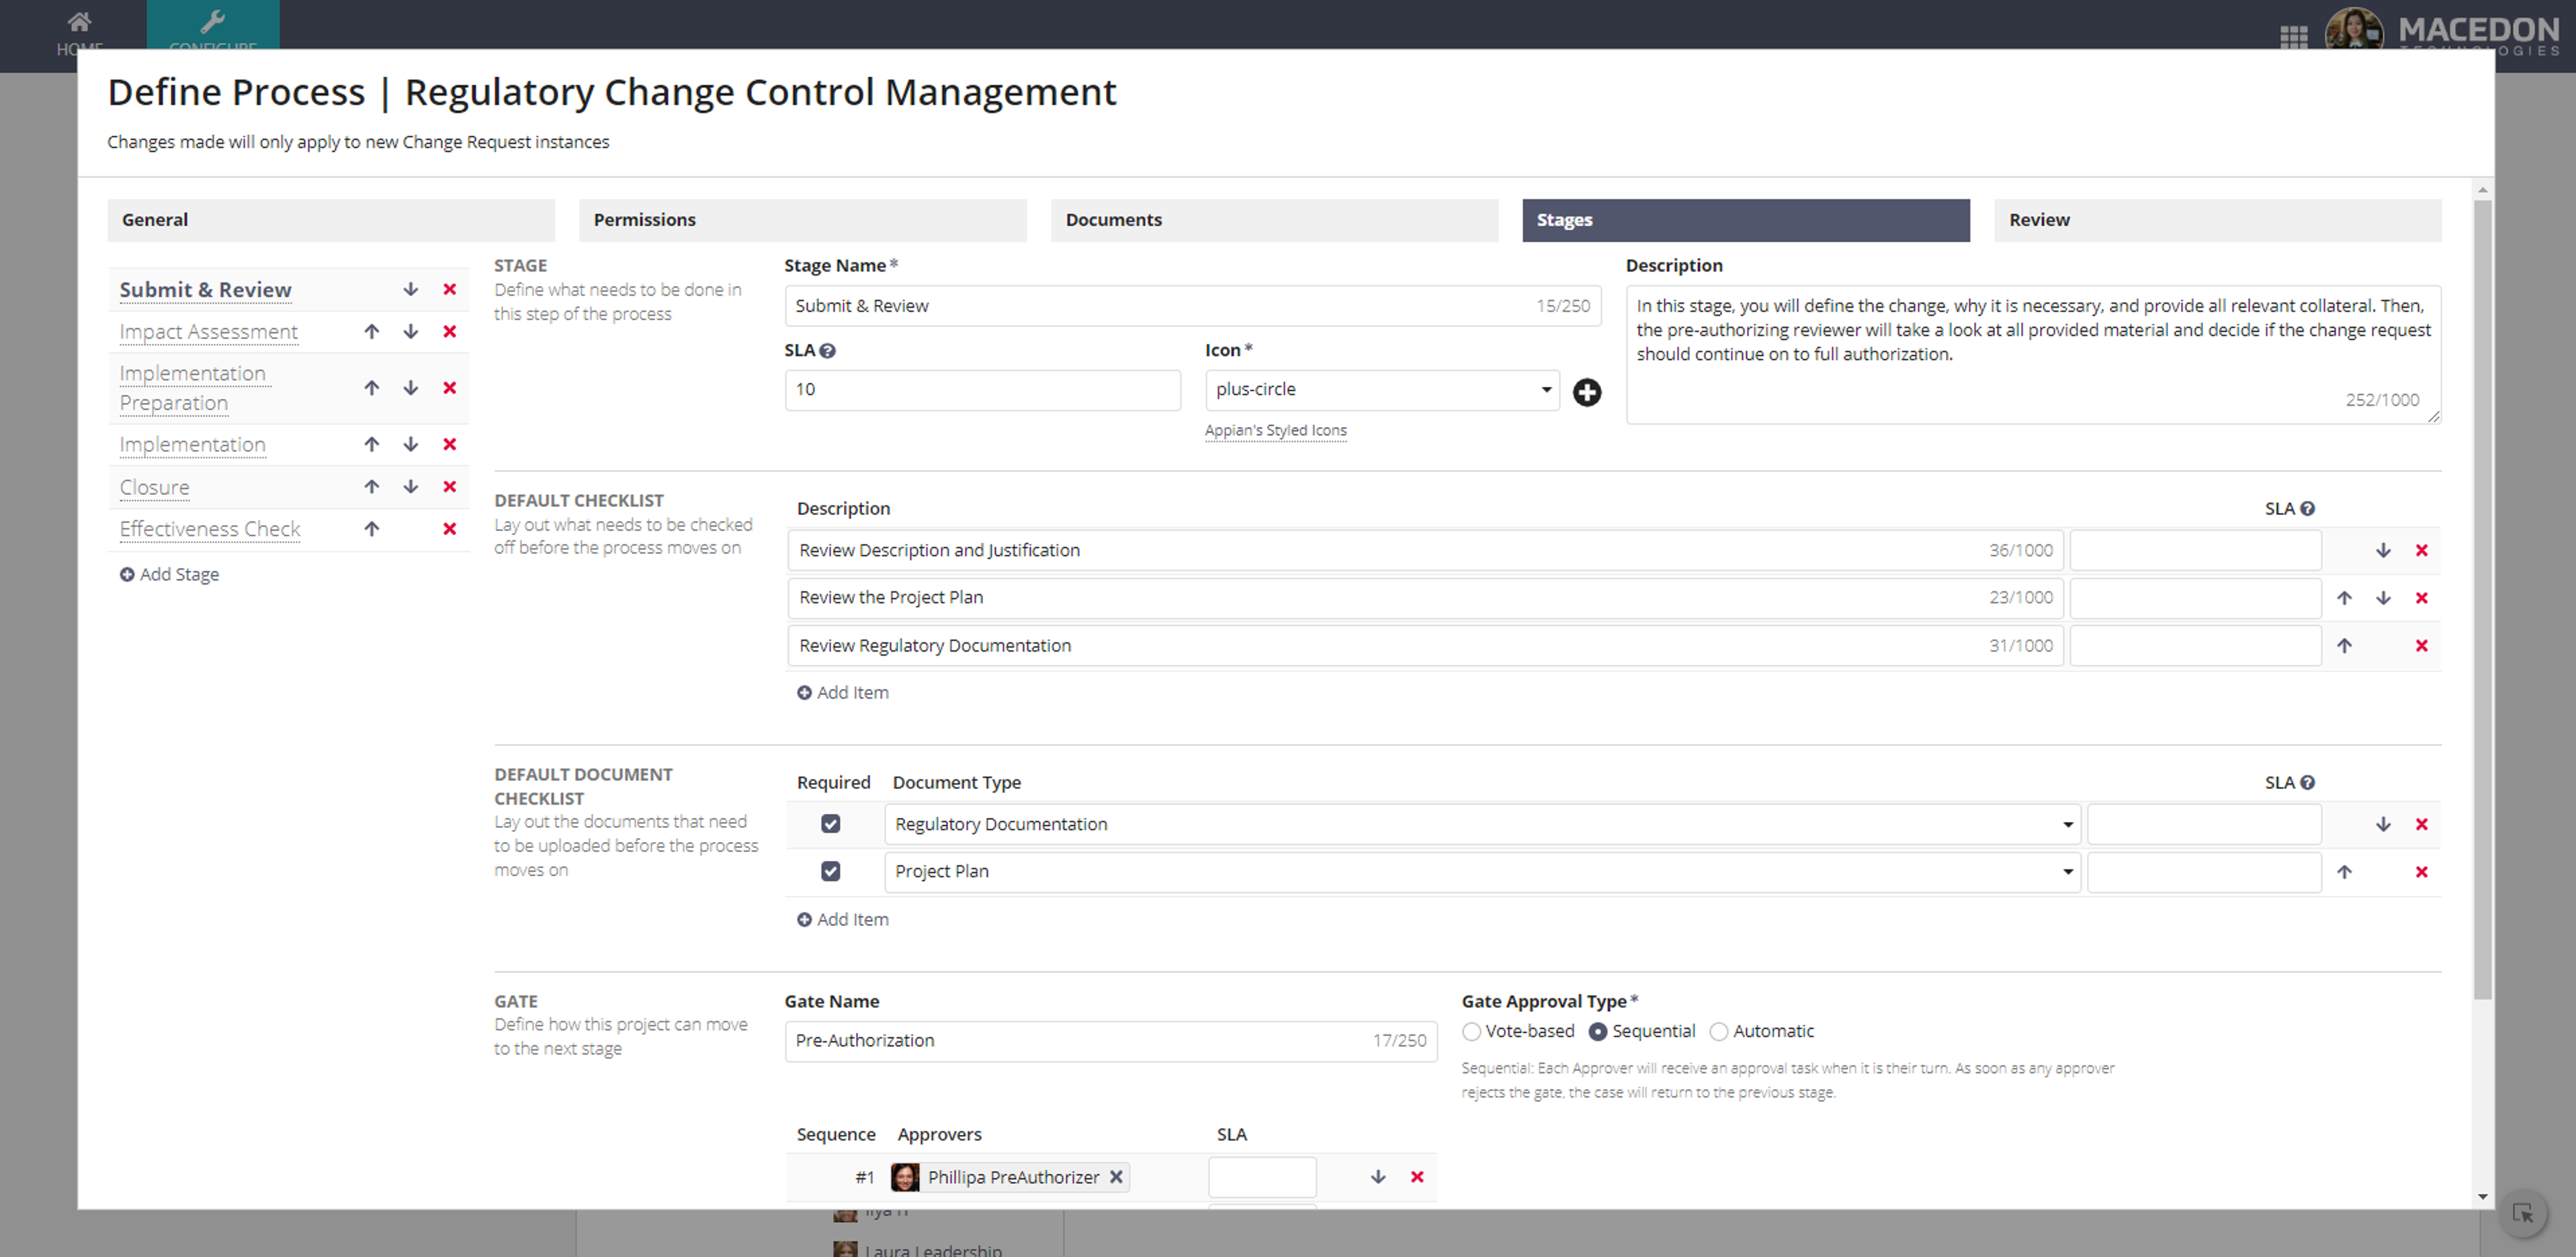Delete Implementation Preparation stage
This screenshot has height=1257, width=2576.
pos(450,387)
